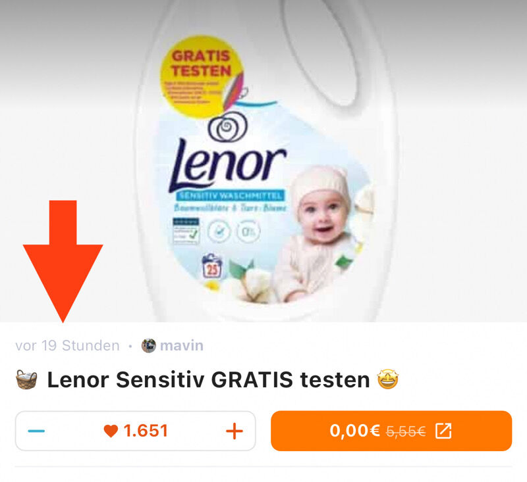The height and width of the screenshot is (482, 527).
Task: Upvote deal with the orange plus icon
Action: (x=235, y=431)
